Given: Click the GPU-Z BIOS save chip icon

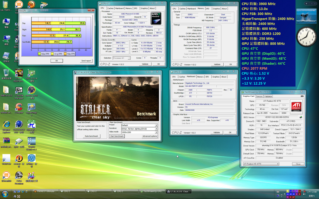Looking at the screenshot, I should [301, 117].
